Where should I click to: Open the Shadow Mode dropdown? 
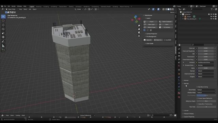(206, 93)
